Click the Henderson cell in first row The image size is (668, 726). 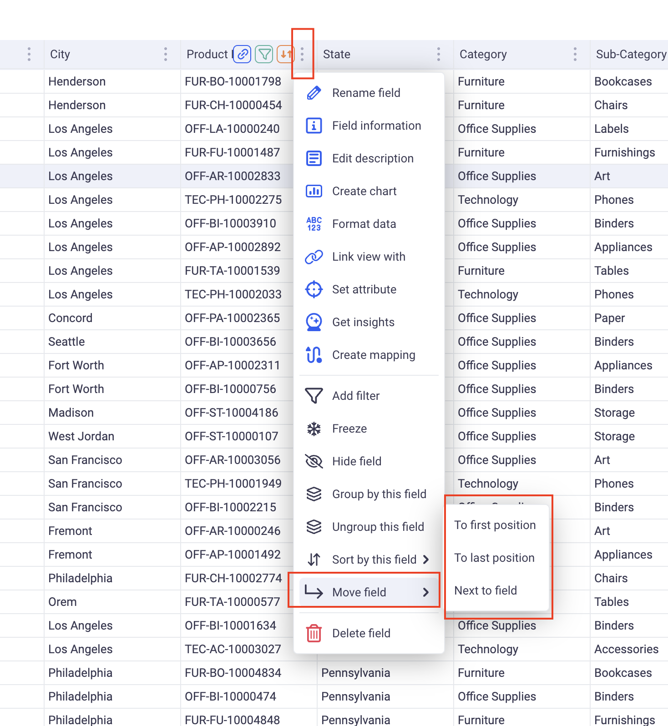77,81
